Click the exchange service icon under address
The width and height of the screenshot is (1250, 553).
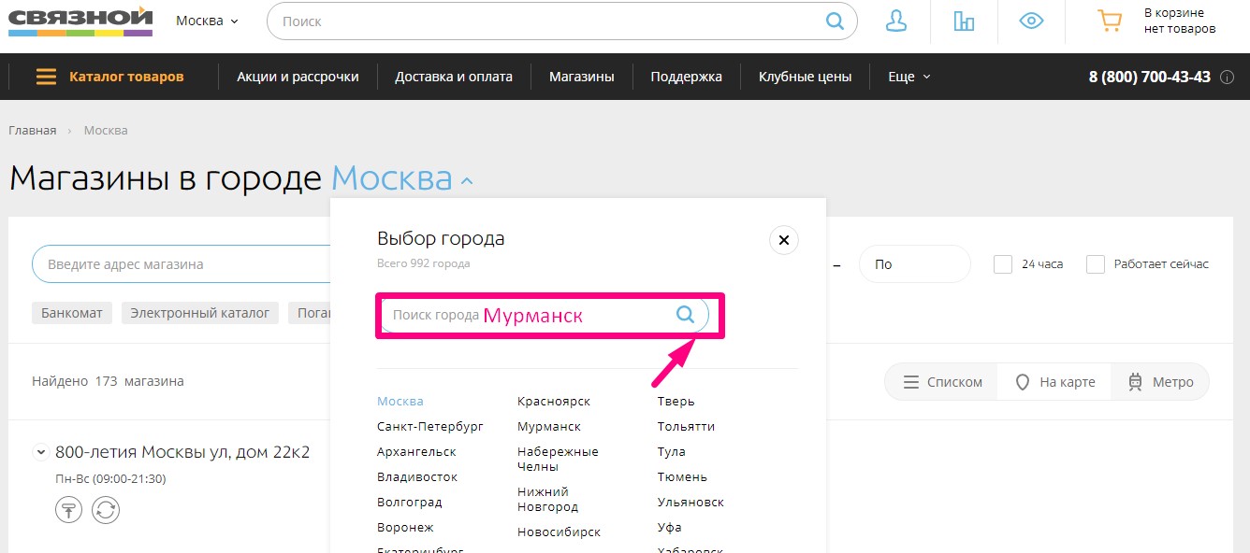click(x=106, y=510)
